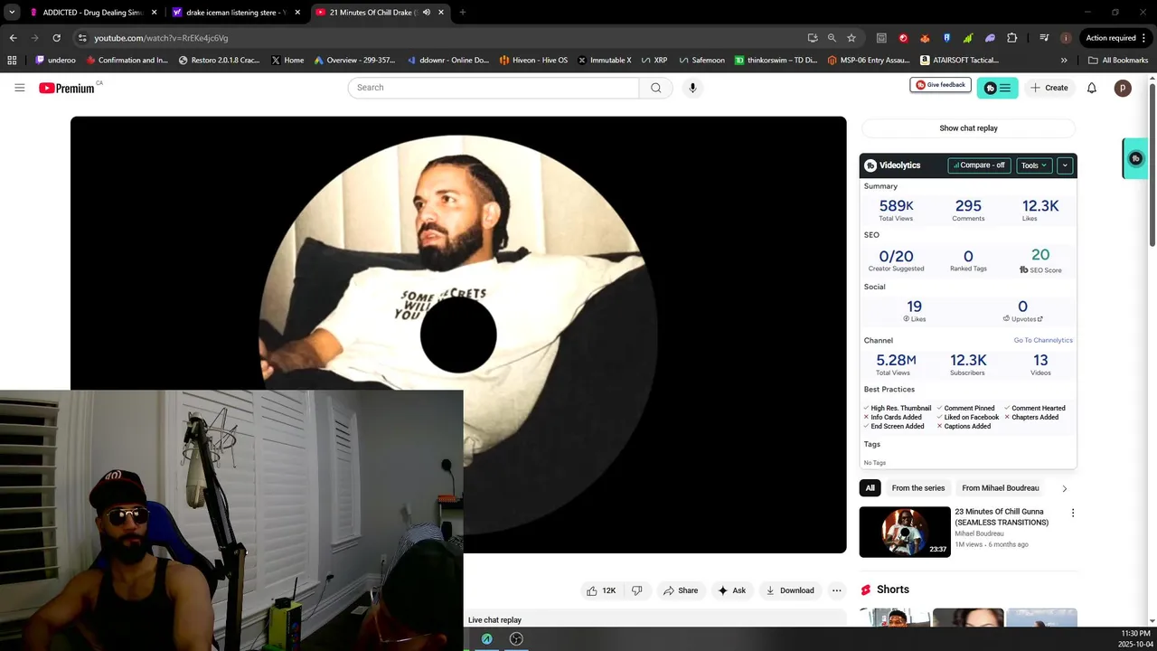This screenshot has height=651, width=1157.
Task: Open the ATAIRSOFT Tactical Amazon bookmark
Action: 960,61
